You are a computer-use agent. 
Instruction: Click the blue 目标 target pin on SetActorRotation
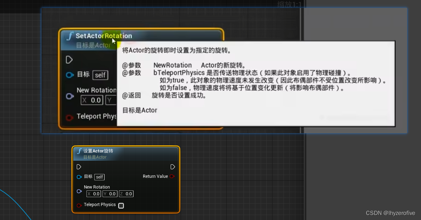(x=70, y=75)
